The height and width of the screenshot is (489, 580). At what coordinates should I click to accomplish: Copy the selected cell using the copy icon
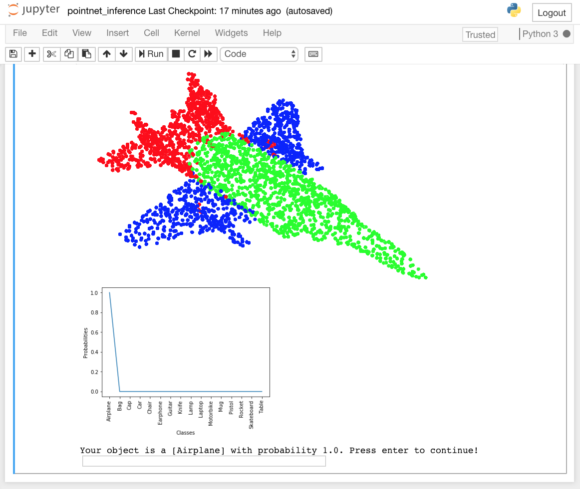69,54
